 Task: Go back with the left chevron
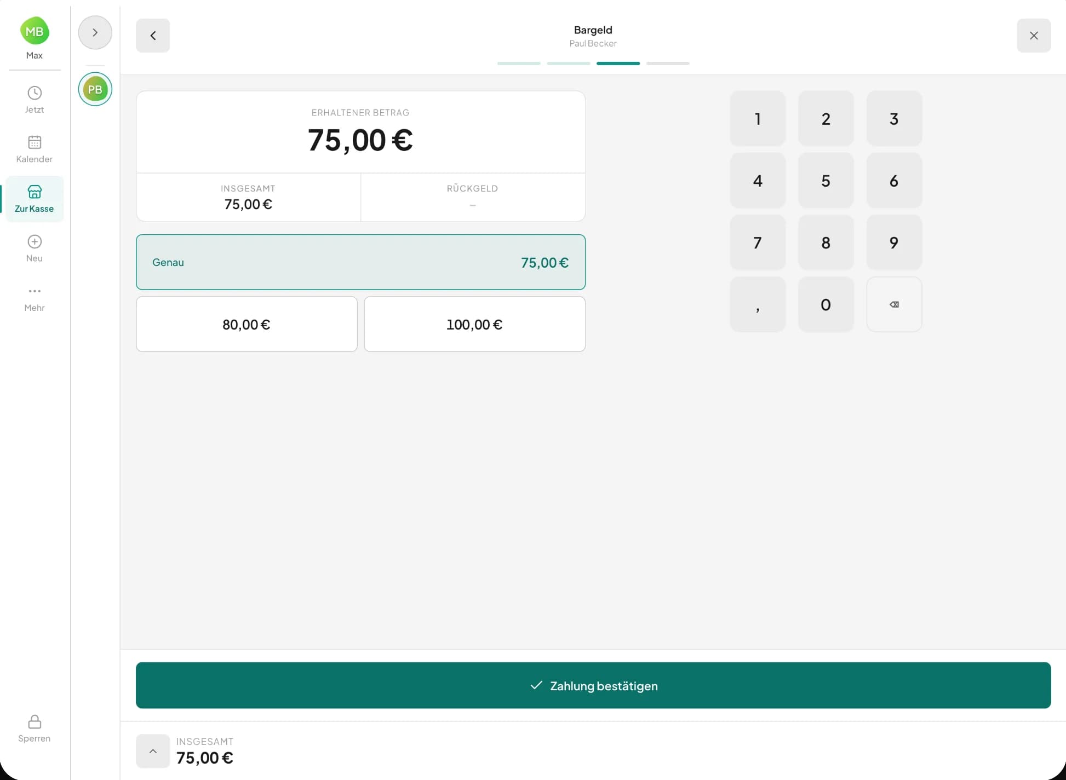click(x=153, y=36)
